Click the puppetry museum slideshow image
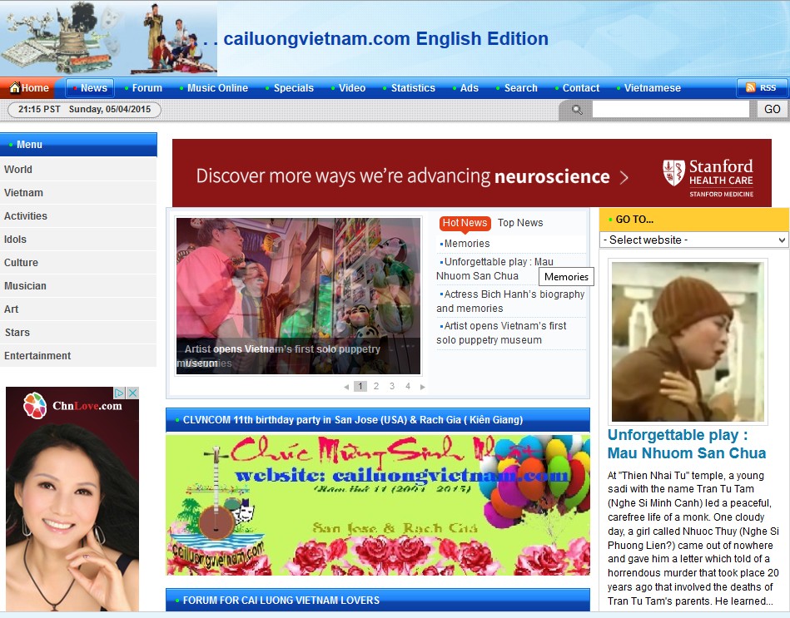The width and height of the screenshot is (790, 618). pyautogui.click(x=298, y=296)
